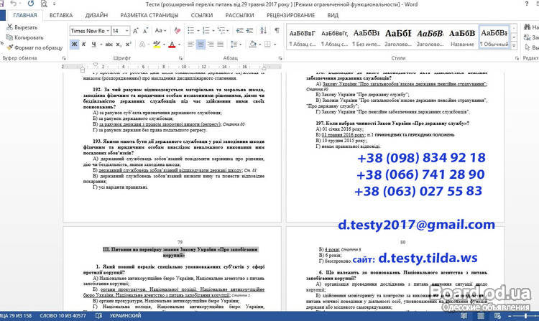The width and height of the screenshot is (539, 321).
Task: Activate Format Painter (Формат по образцу)
Action: tap(34, 47)
